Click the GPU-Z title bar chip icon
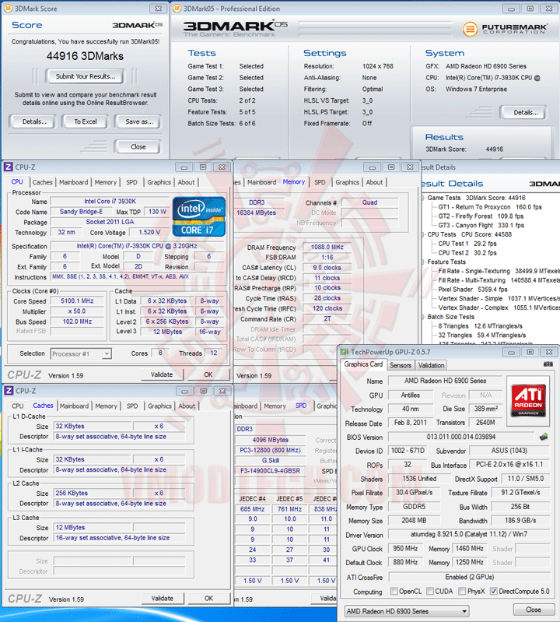 click(x=345, y=352)
